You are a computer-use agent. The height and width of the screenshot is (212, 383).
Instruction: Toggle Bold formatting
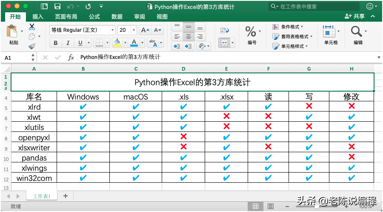56,43
